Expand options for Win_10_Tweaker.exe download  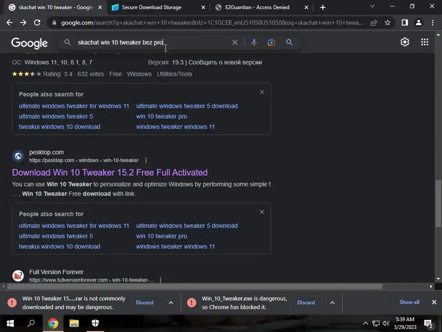pyautogui.click(x=332, y=303)
